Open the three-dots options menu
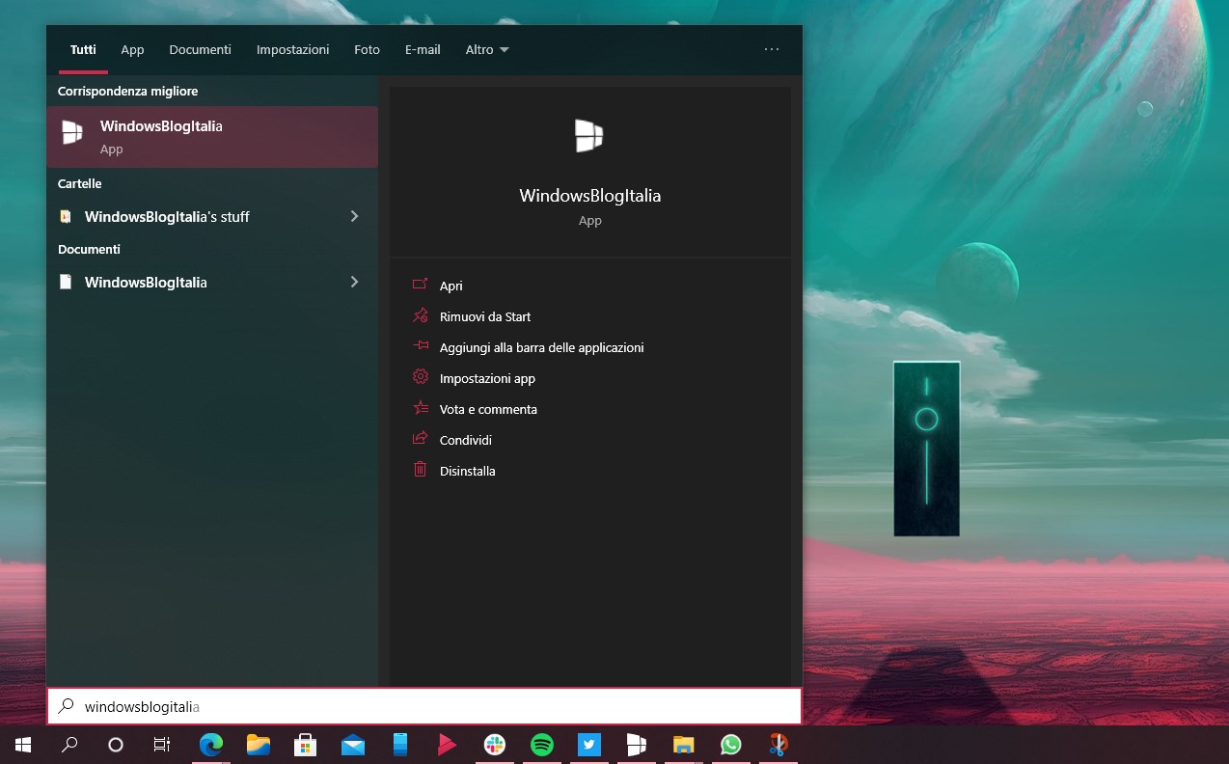Screen dimensions: 1229x764 coord(772,49)
